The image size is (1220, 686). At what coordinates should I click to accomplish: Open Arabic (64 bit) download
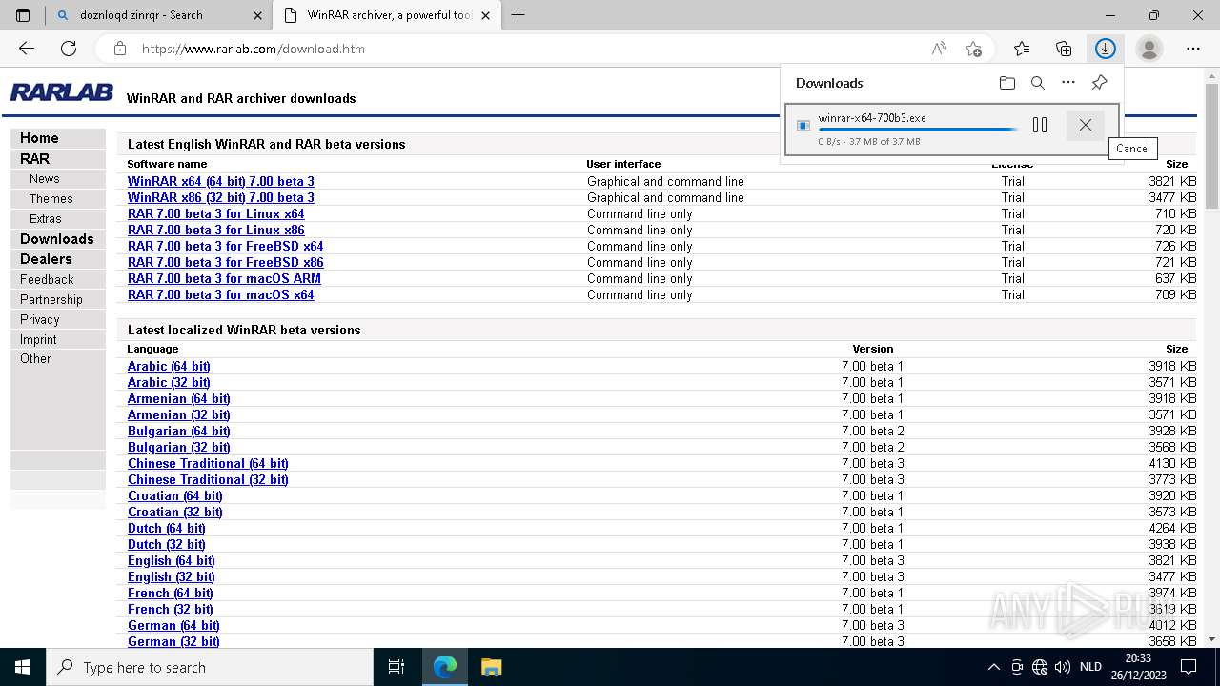169,366
